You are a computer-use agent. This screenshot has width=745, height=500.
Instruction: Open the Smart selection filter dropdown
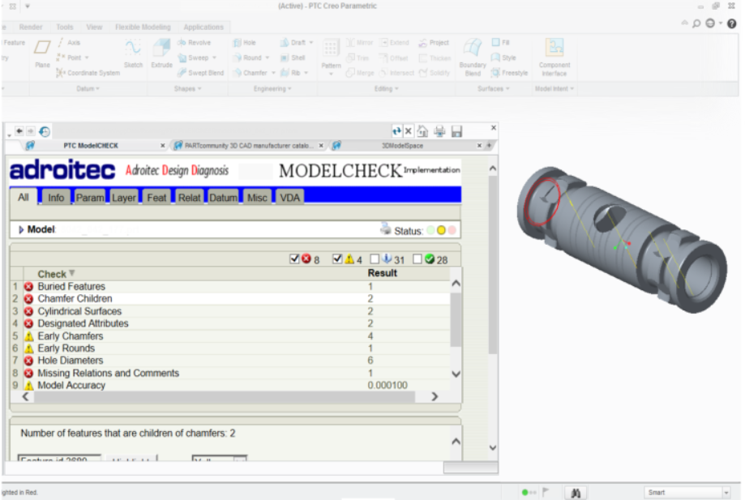point(726,492)
